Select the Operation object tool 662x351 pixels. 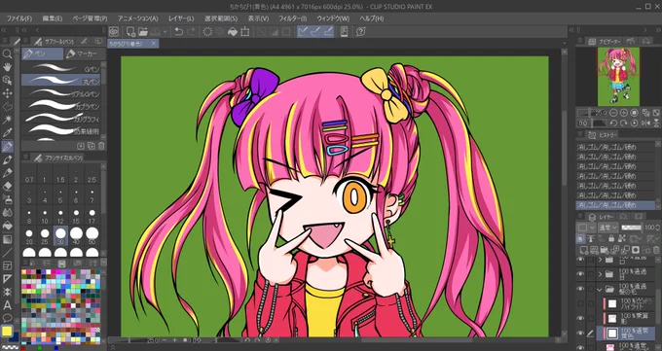click(x=7, y=80)
